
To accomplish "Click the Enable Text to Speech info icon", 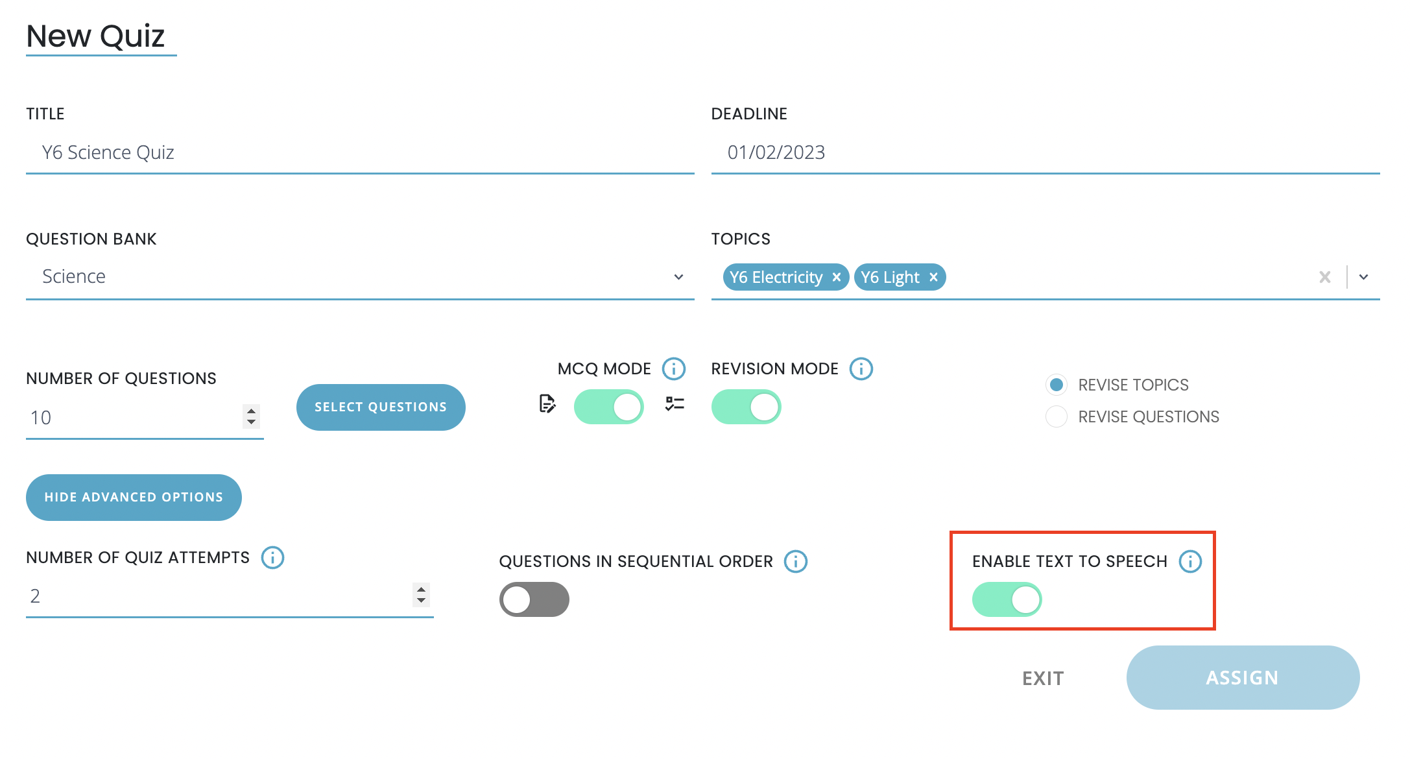I will coord(1190,561).
